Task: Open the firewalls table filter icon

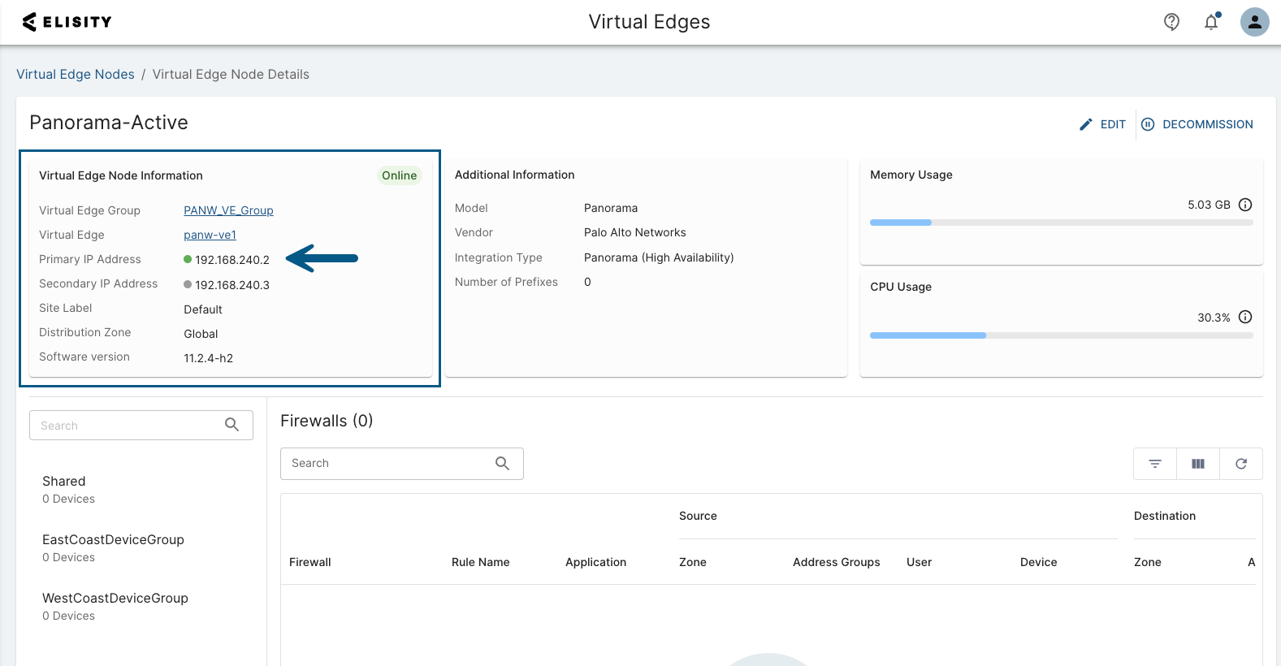Action: point(1155,464)
